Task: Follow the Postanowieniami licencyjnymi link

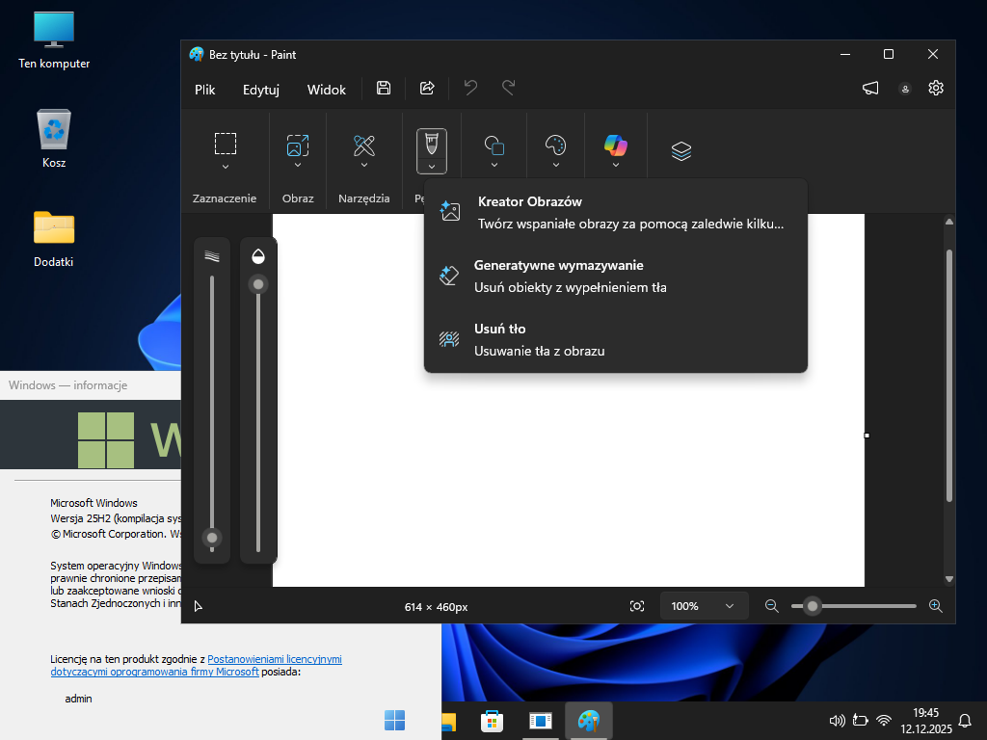Action: pyautogui.click(x=275, y=659)
